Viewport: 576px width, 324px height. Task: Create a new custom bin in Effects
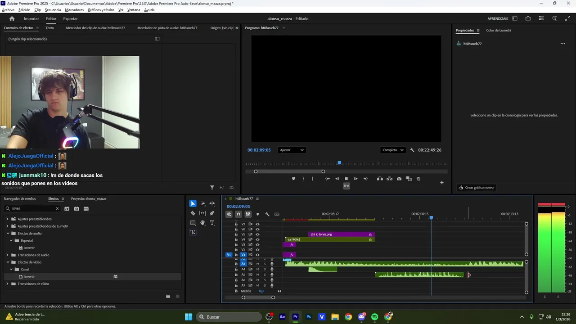[168, 296]
